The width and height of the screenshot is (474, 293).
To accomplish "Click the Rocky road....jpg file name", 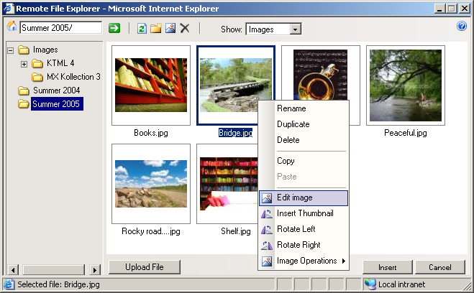I will [x=151, y=231].
